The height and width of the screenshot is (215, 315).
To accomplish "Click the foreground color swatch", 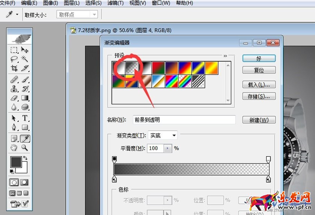I will (x=16, y=162).
